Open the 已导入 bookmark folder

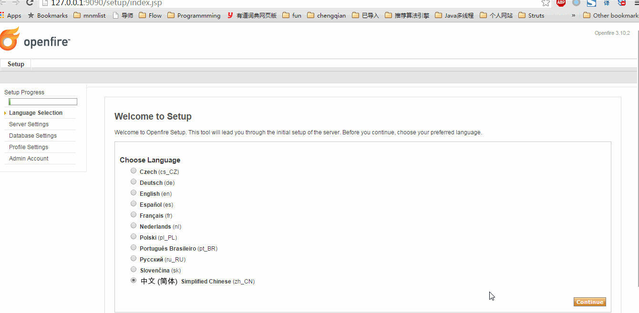(365, 15)
